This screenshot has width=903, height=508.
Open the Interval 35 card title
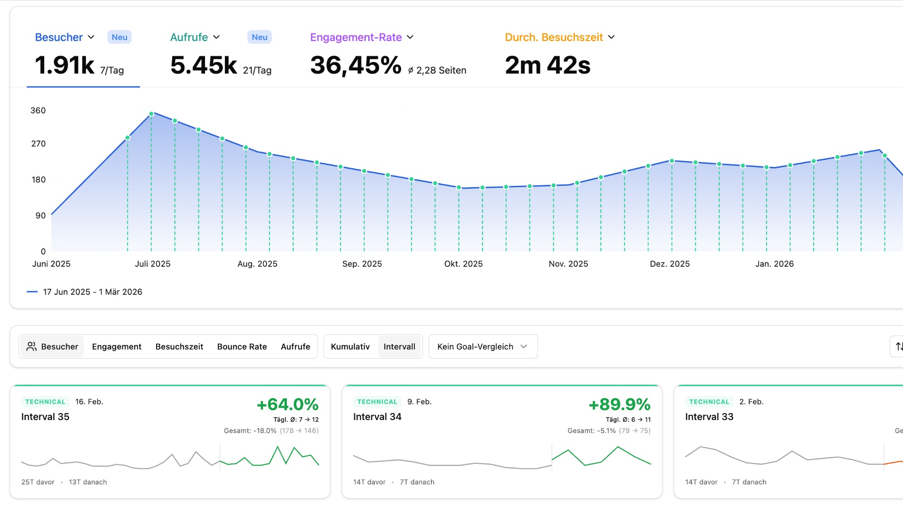pyautogui.click(x=45, y=417)
